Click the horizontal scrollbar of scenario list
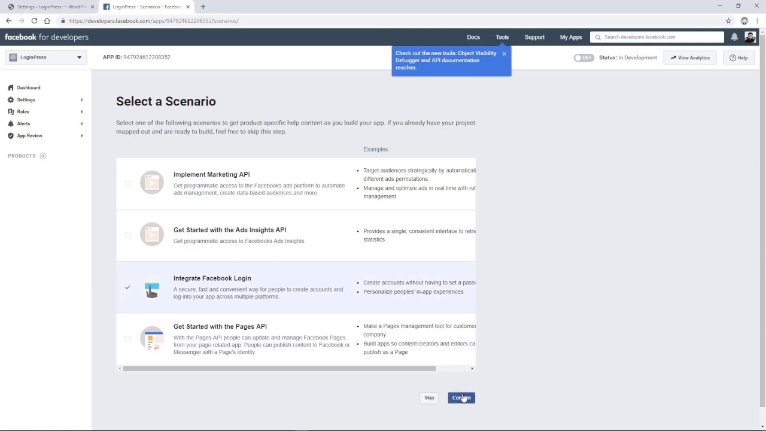The image size is (766, 431). pyautogui.click(x=279, y=368)
